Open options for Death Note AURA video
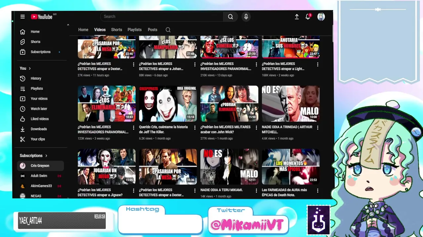Image resolution: width=423 pixels, height=237 pixels. pos(318,191)
